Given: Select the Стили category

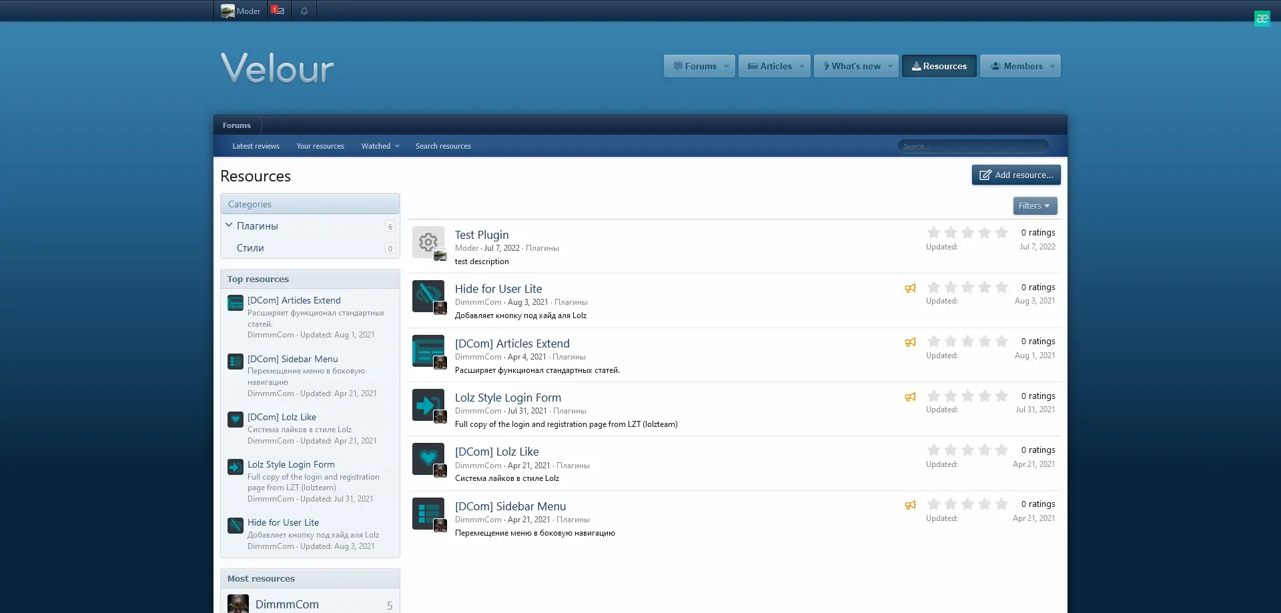Looking at the screenshot, I should pyautogui.click(x=250, y=248).
